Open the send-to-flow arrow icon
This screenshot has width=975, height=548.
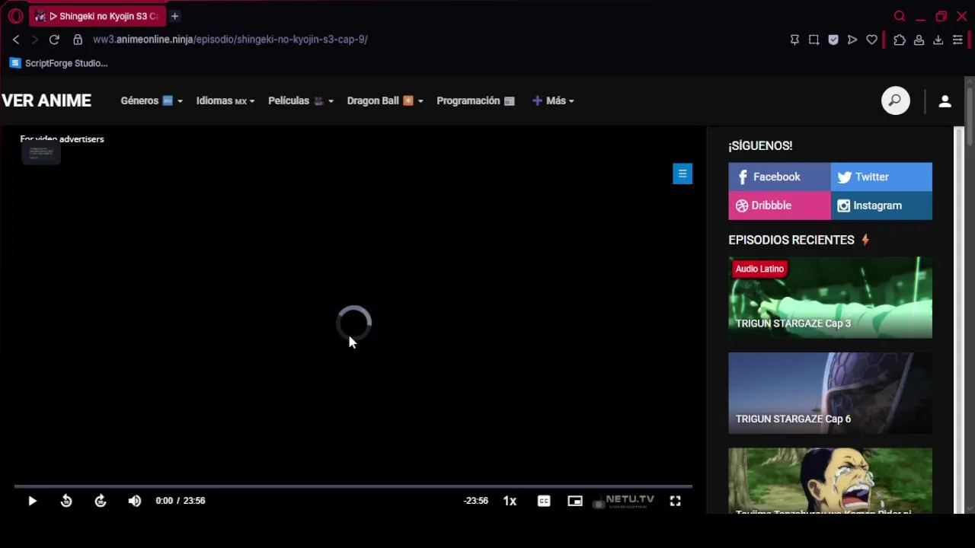point(852,40)
